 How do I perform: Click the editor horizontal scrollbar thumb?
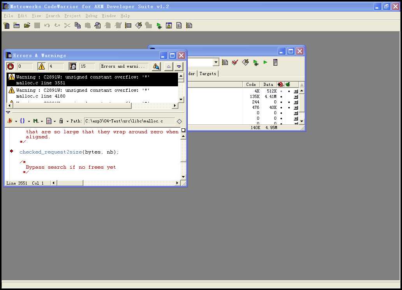[x=70, y=183]
